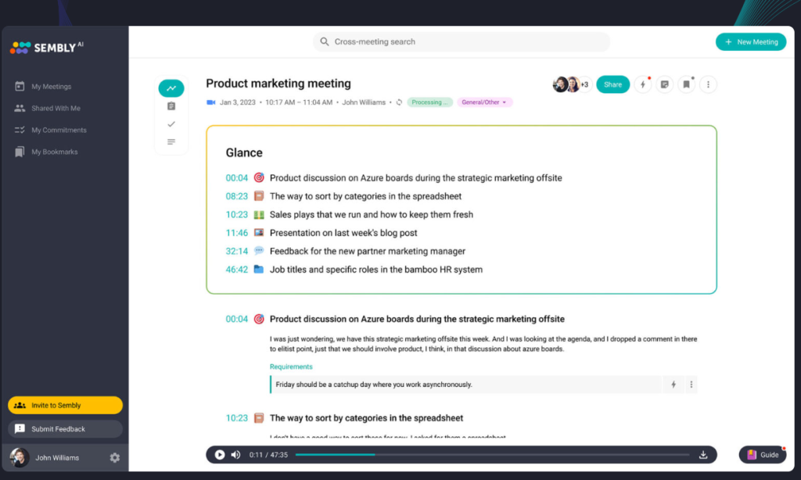Click the Processing status badge

[x=429, y=102]
